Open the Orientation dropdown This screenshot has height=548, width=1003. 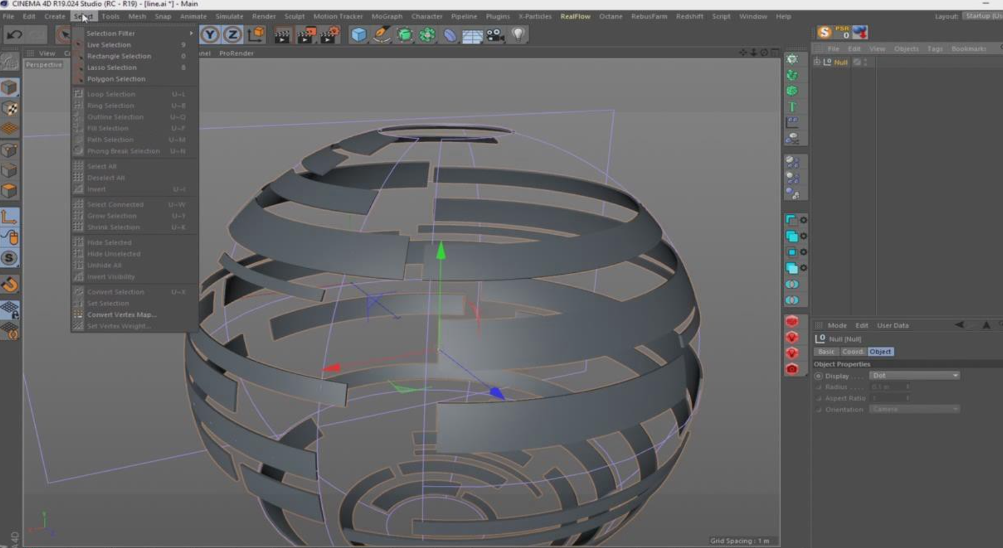point(915,409)
